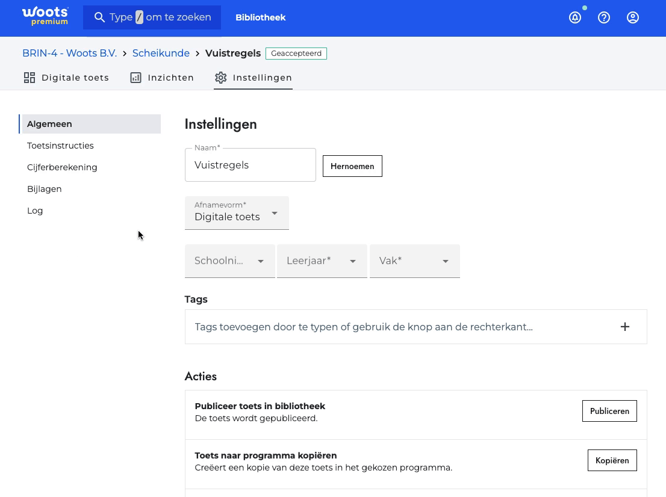Go to BRIN-4 - Woots B.V. breadcrumb
This screenshot has height=497, width=666.
click(70, 53)
